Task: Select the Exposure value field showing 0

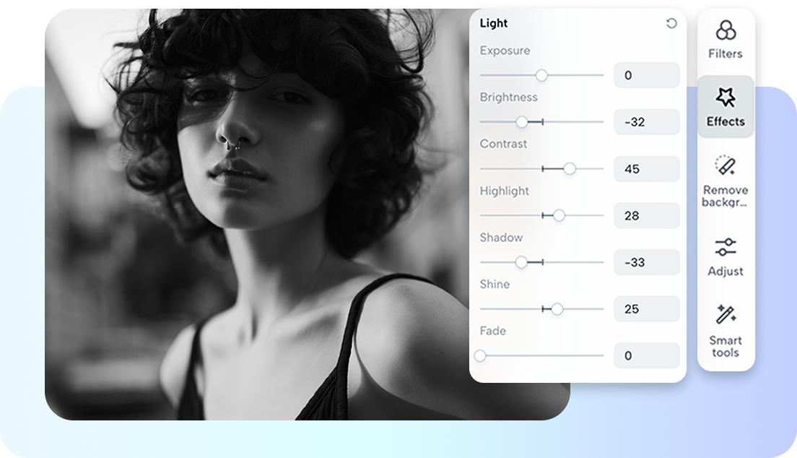Action: (x=646, y=75)
